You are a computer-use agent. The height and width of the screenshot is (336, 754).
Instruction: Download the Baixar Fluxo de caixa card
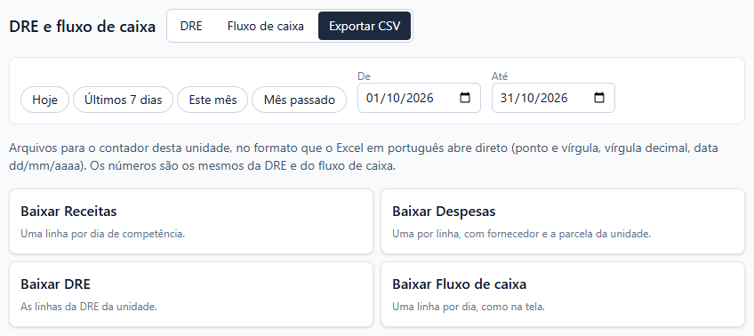click(563, 294)
